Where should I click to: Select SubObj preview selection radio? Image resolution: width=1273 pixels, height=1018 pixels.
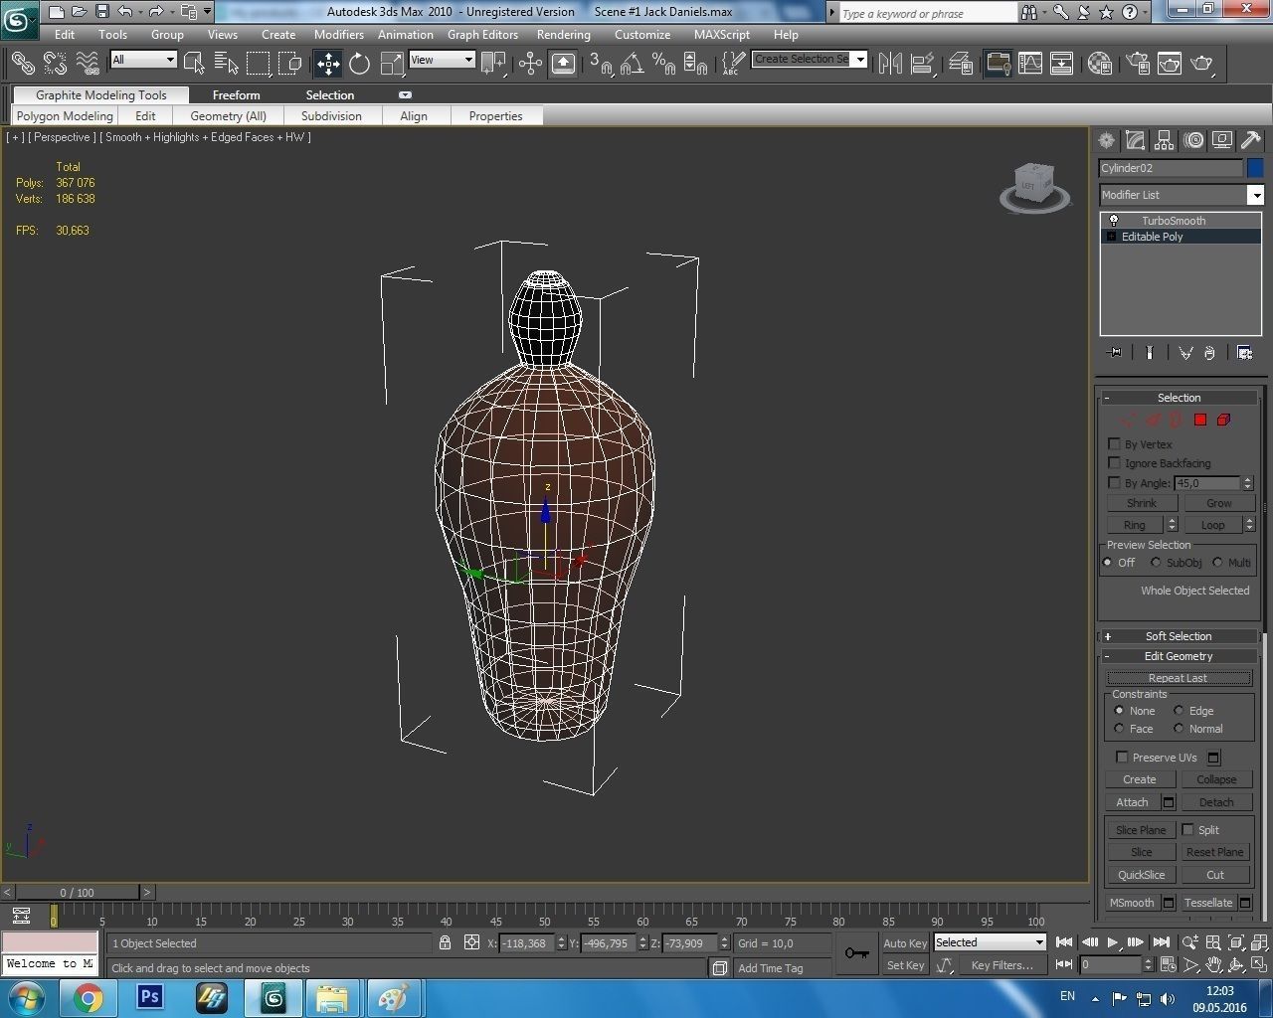1156,563
